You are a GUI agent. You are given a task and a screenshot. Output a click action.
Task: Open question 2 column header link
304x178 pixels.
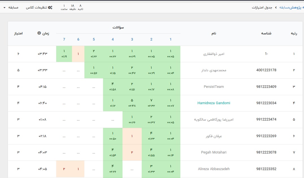(151, 39)
